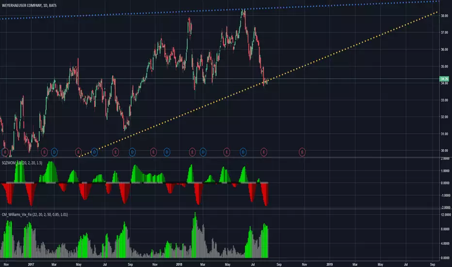Click the earnings E marker below November 2016

click(x=5, y=152)
